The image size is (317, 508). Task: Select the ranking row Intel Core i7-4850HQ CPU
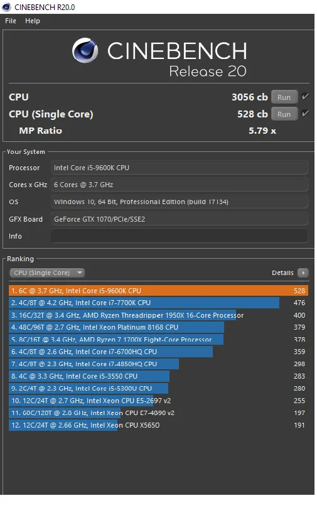click(x=158, y=364)
